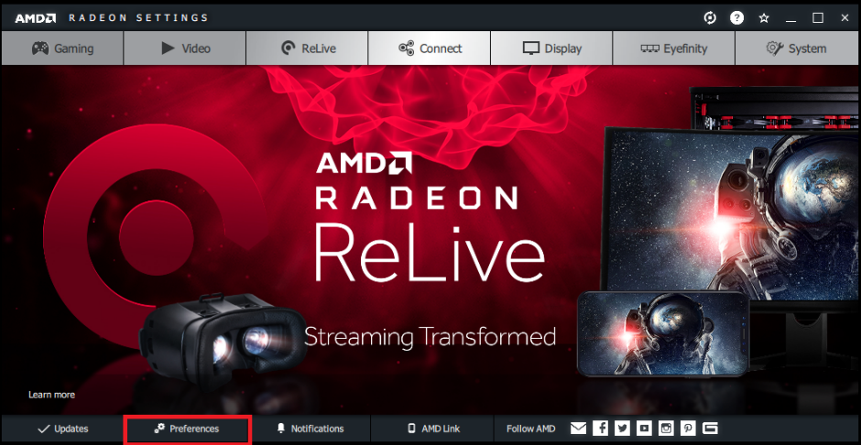861x445 pixels.
Task: Open the Eyefinity tab
Action: [x=673, y=49]
